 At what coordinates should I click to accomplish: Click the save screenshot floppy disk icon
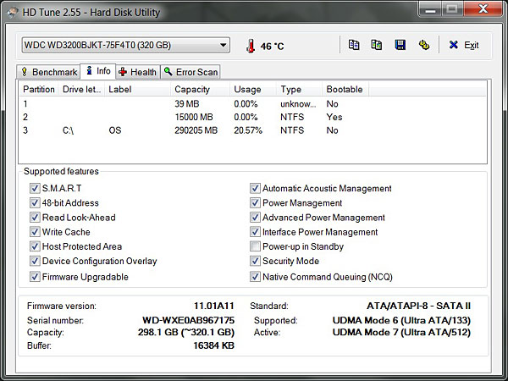[x=400, y=45]
